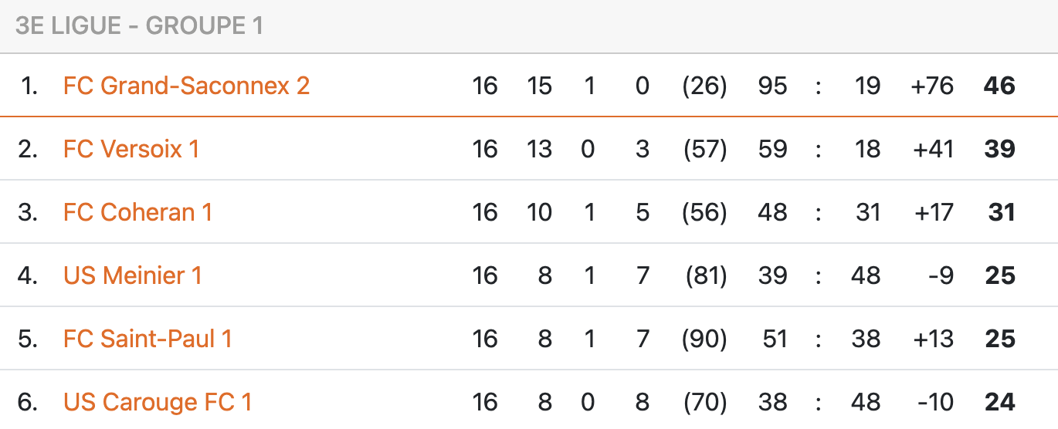Click rank number 1 in the standings

(x=29, y=86)
